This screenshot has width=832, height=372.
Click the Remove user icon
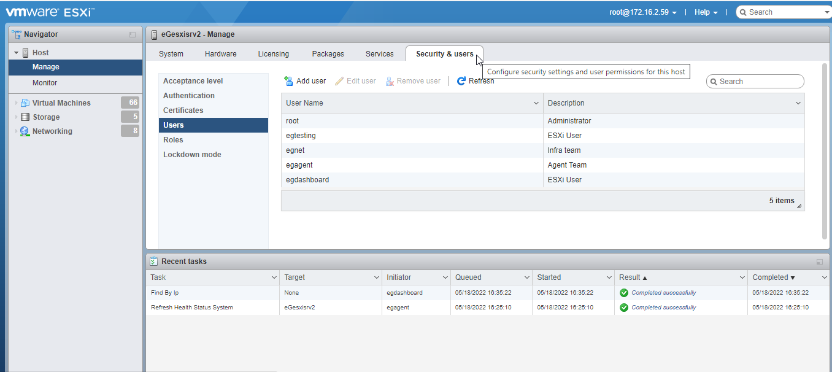pyautogui.click(x=390, y=81)
